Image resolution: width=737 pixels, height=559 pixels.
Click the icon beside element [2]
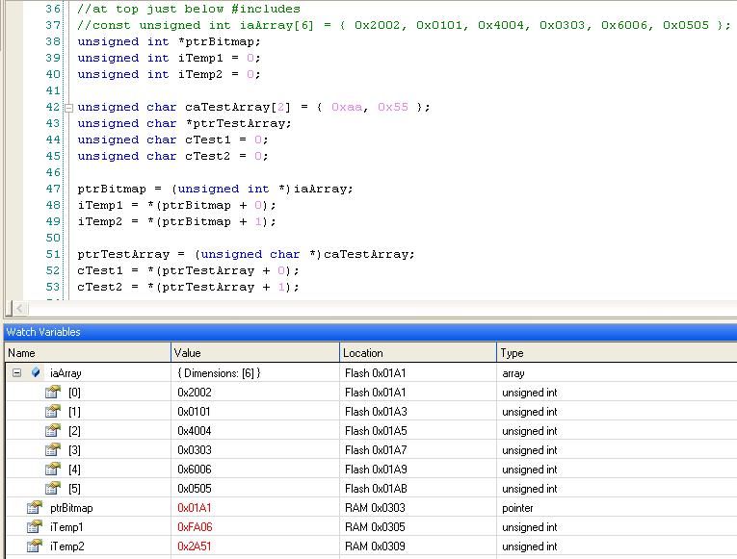53,430
